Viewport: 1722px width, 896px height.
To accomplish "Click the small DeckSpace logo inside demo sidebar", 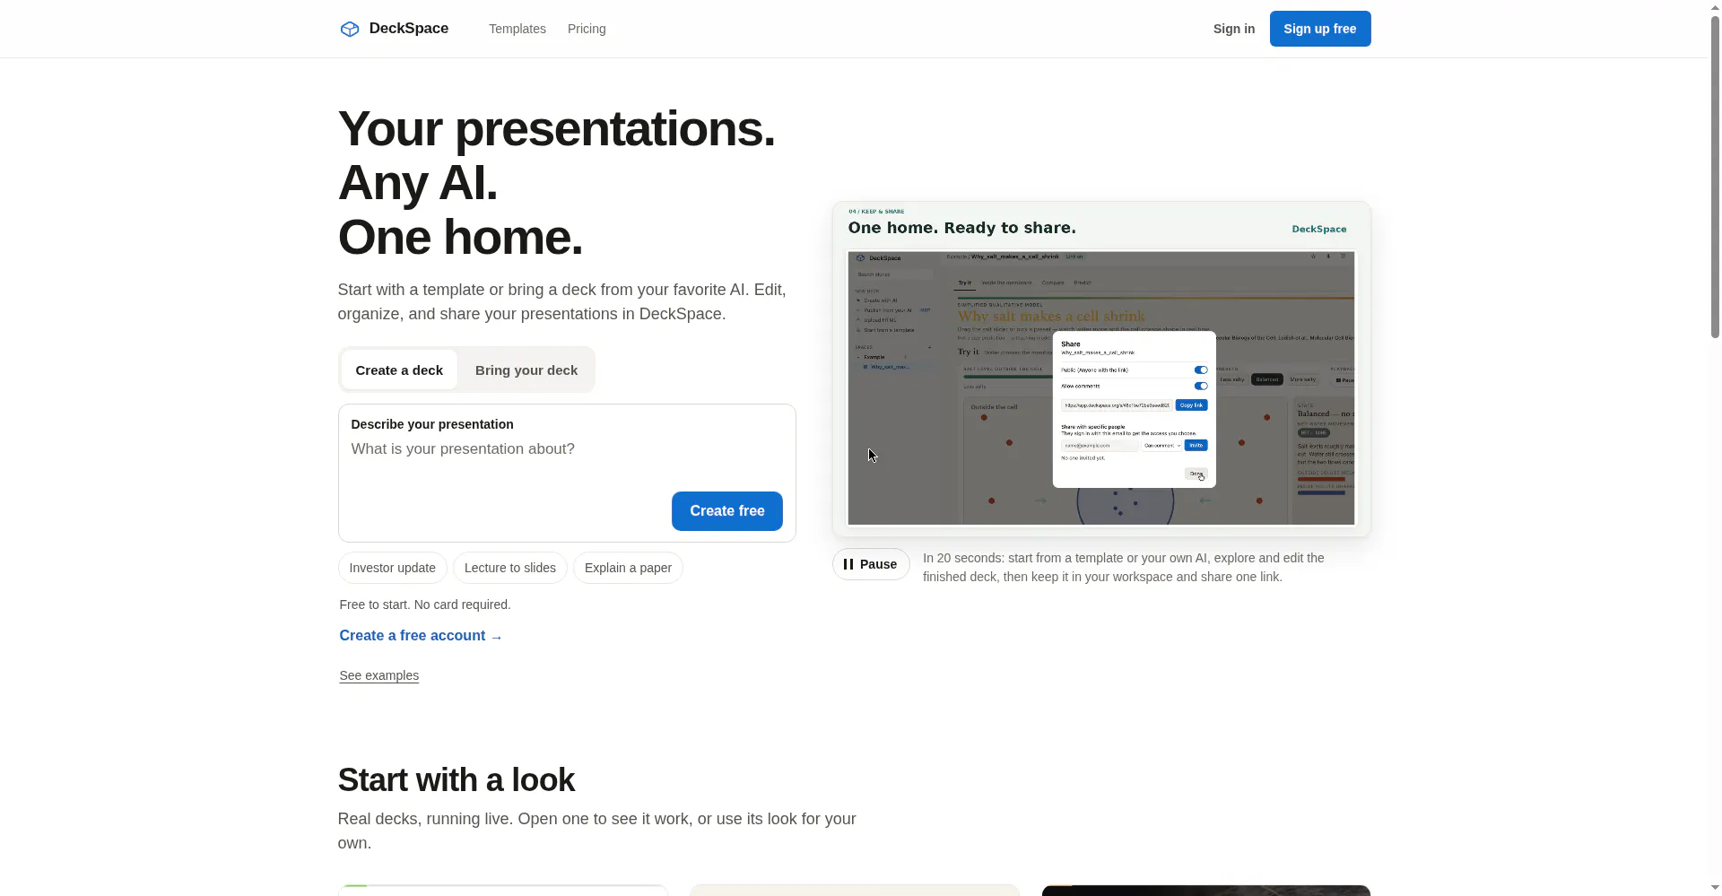I will [x=860, y=257].
